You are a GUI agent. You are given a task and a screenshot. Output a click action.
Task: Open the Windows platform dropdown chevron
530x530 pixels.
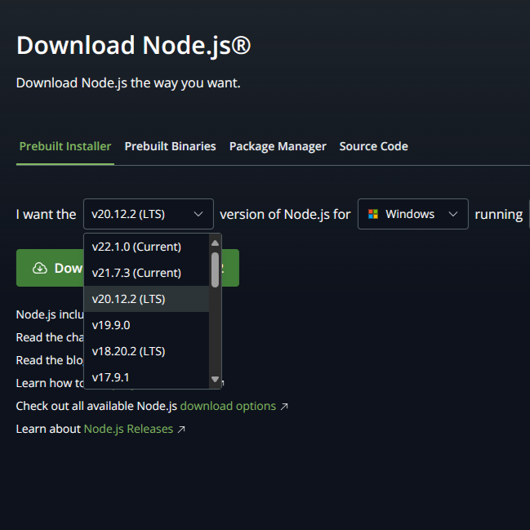coord(453,214)
